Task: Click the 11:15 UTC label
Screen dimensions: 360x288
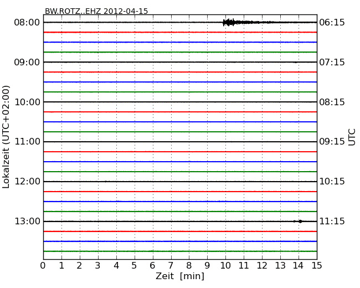Action: pos(332,222)
